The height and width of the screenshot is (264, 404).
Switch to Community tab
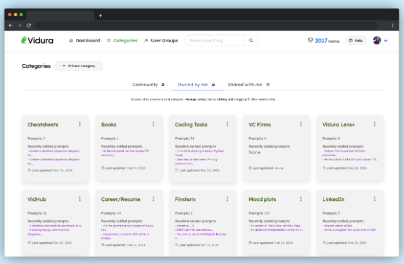click(148, 85)
